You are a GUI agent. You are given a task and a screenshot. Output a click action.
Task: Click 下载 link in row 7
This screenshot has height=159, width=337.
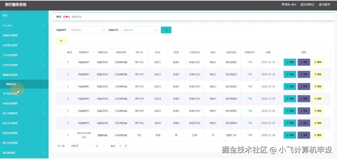coord(250,135)
